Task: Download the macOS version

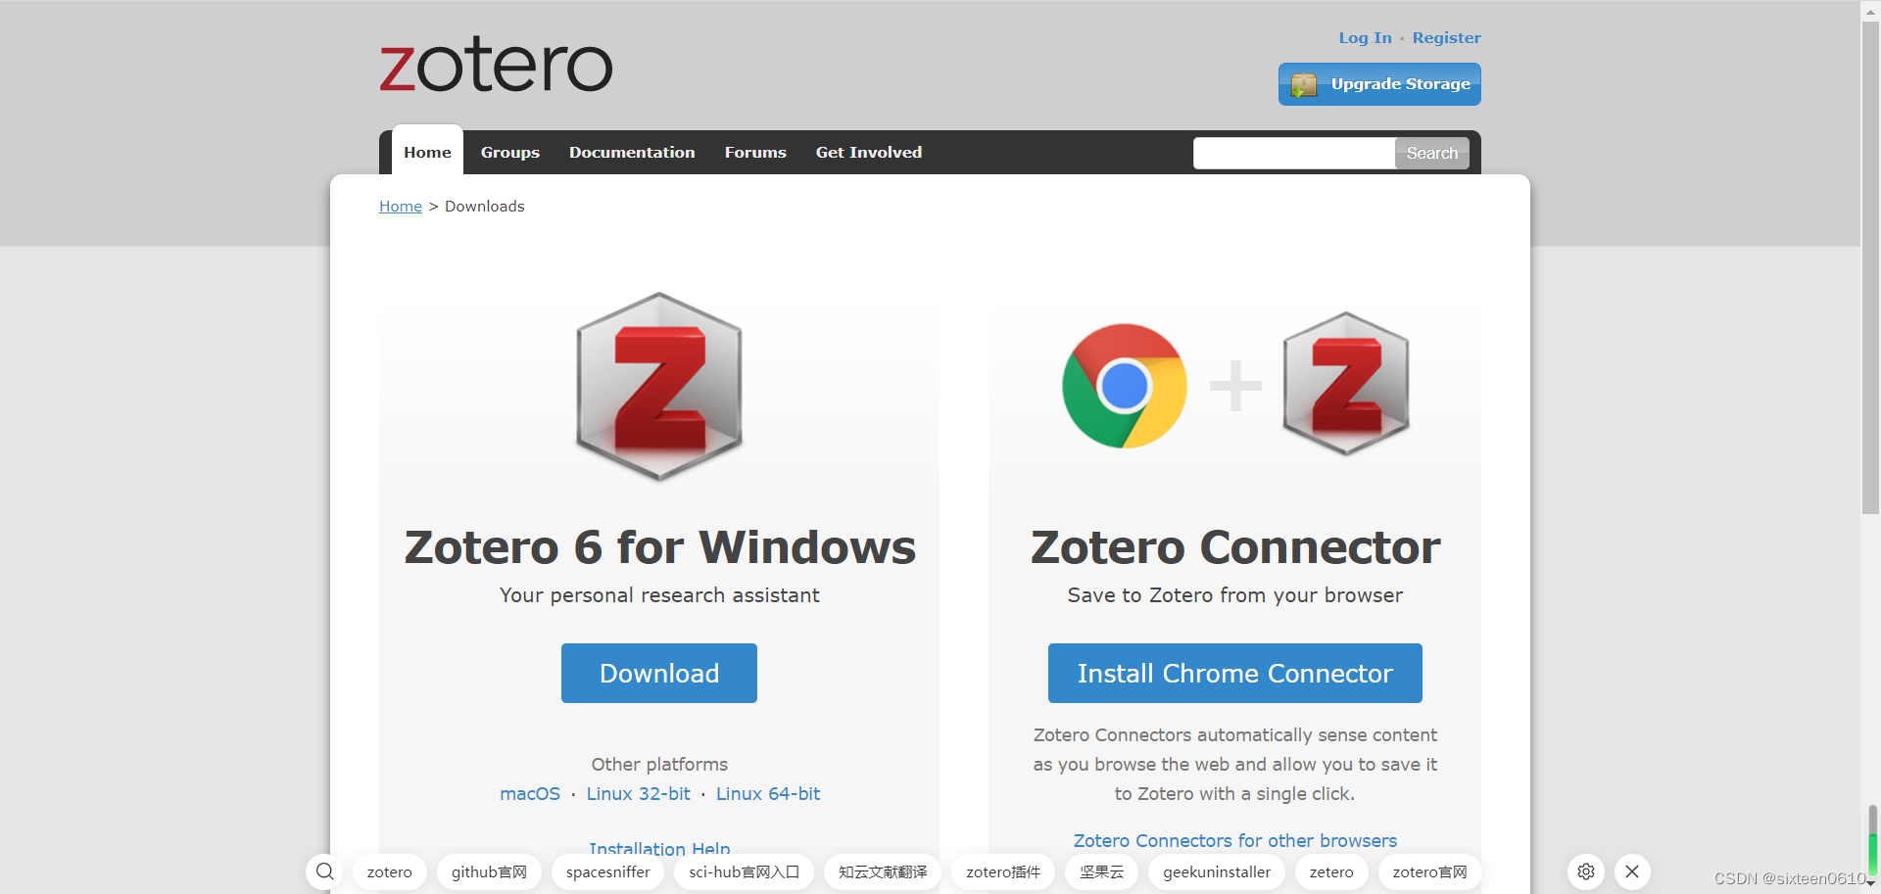Action: (x=529, y=793)
